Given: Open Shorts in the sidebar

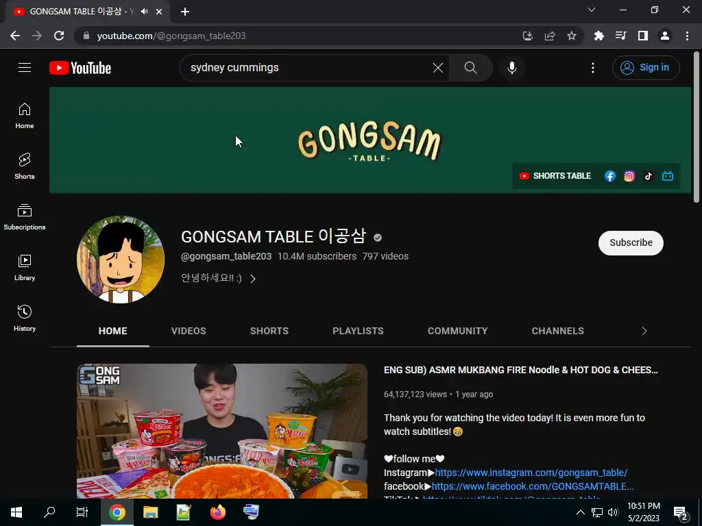Looking at the screenshot, I should 25,166.
